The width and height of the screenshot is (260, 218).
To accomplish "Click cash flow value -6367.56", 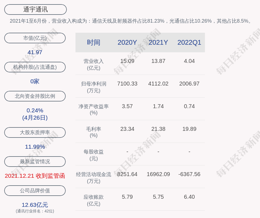I will click(189, 174).
